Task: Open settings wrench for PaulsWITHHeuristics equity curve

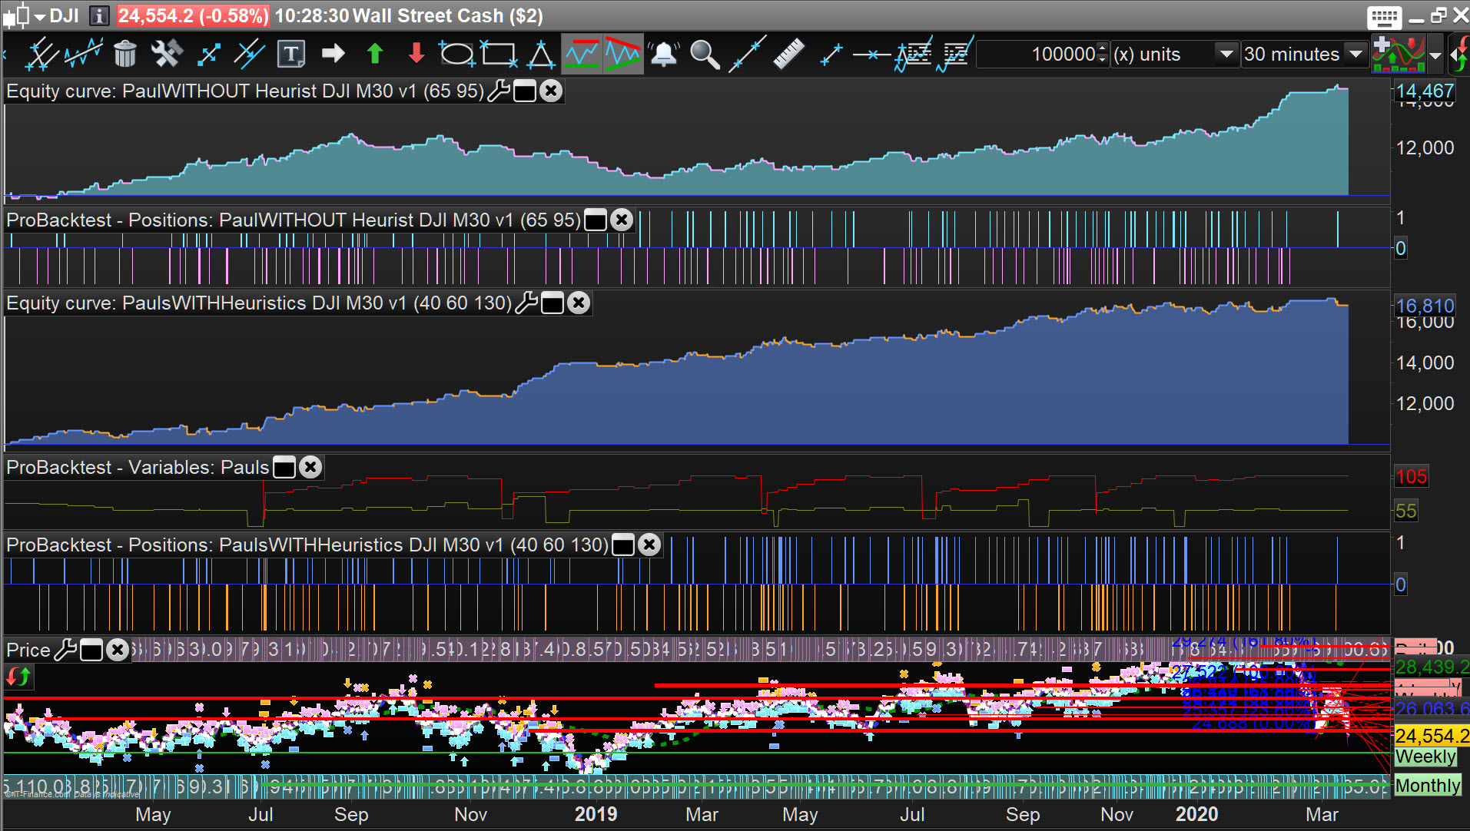Action: coord(526,303)
